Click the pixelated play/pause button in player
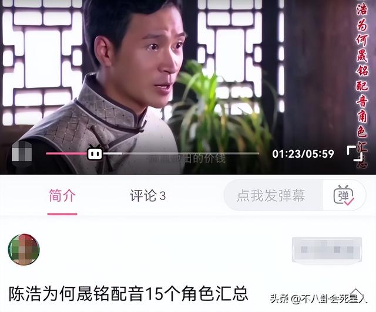 22,154
